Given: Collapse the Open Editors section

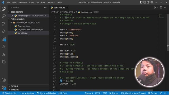Looking at the screenshot, I should (9, 12).
